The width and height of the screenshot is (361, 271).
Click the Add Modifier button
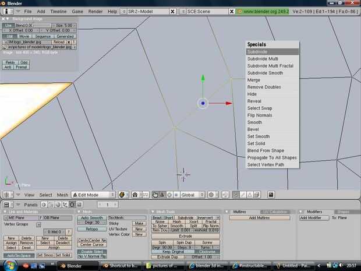[x=314, y=218]
